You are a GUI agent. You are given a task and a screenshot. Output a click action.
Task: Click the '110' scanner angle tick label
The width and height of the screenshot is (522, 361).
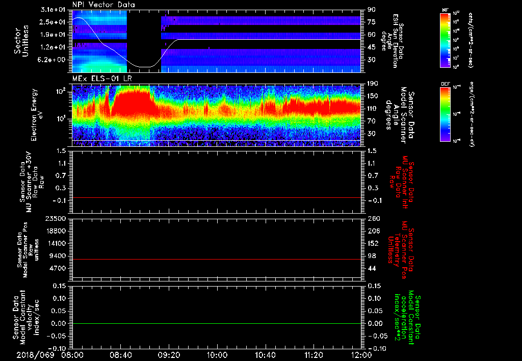373,109
